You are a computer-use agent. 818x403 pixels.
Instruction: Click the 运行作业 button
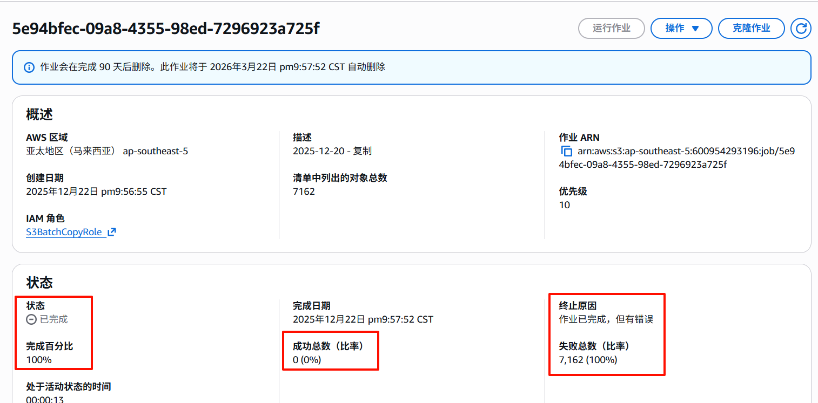(x=612, y=28)
